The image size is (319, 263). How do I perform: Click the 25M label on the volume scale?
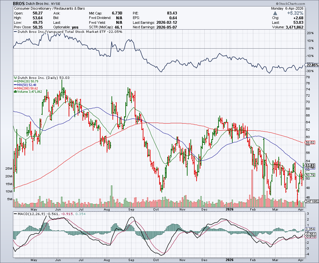click(9, 168)
